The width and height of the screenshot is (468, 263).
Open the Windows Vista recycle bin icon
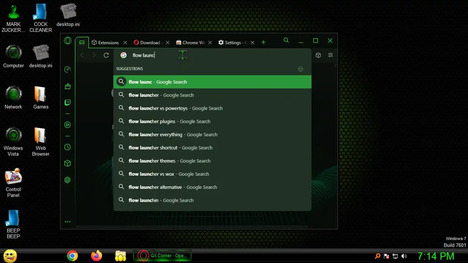click(x=14, y=142)
